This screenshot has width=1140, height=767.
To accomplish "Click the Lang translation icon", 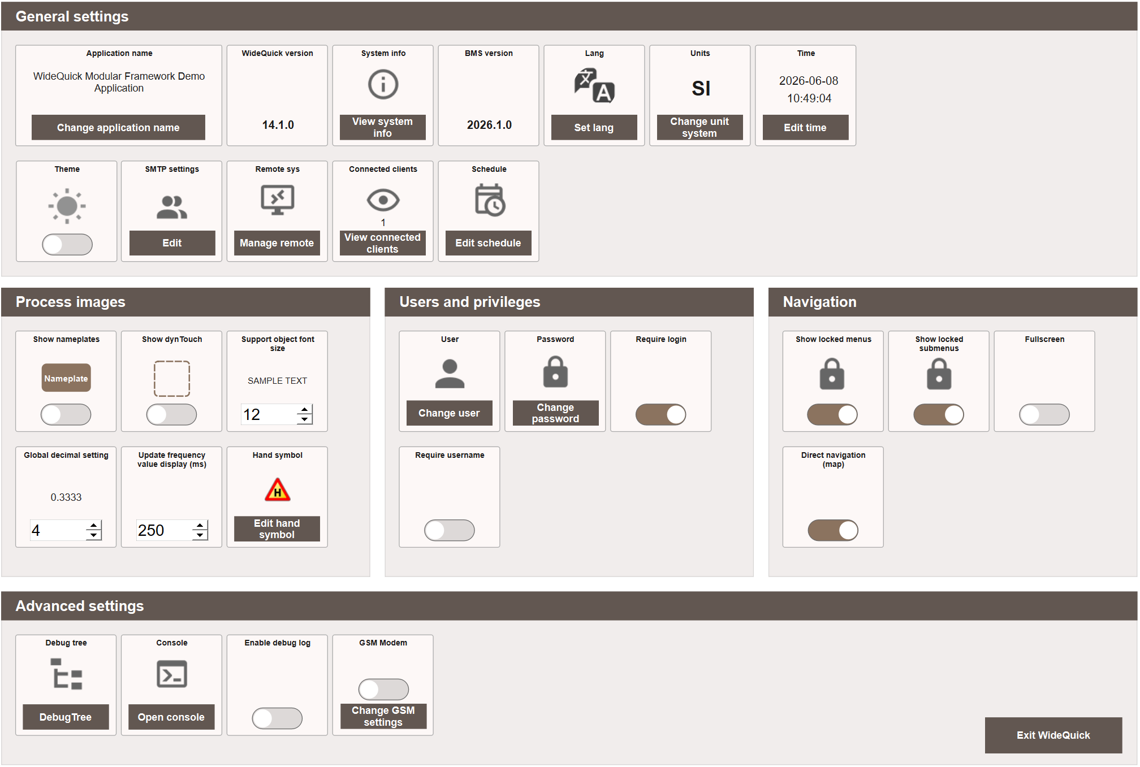I will (594, 86).
